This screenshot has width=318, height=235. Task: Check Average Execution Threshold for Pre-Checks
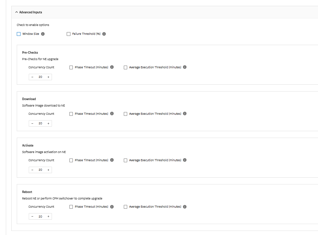tap(125, 67)
